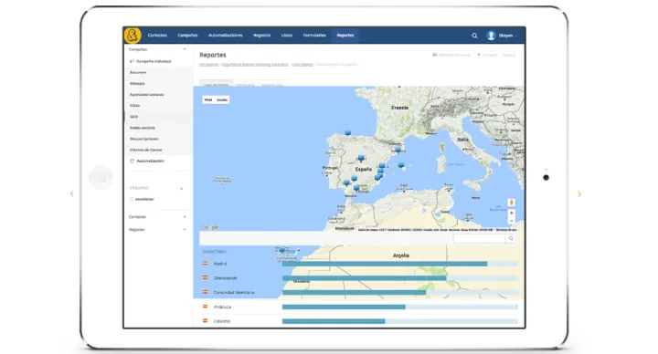Click the Estado/Región column header
The width and height of the screenshot is (658, 354).
pos(214,252)
